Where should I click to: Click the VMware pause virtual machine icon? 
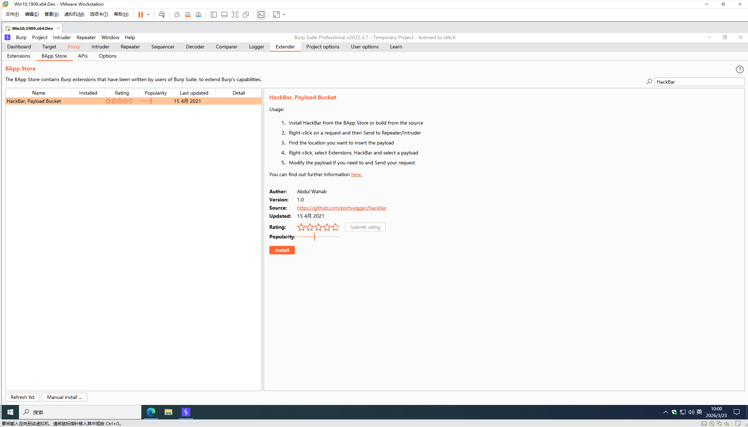click(x=141, y=15)
